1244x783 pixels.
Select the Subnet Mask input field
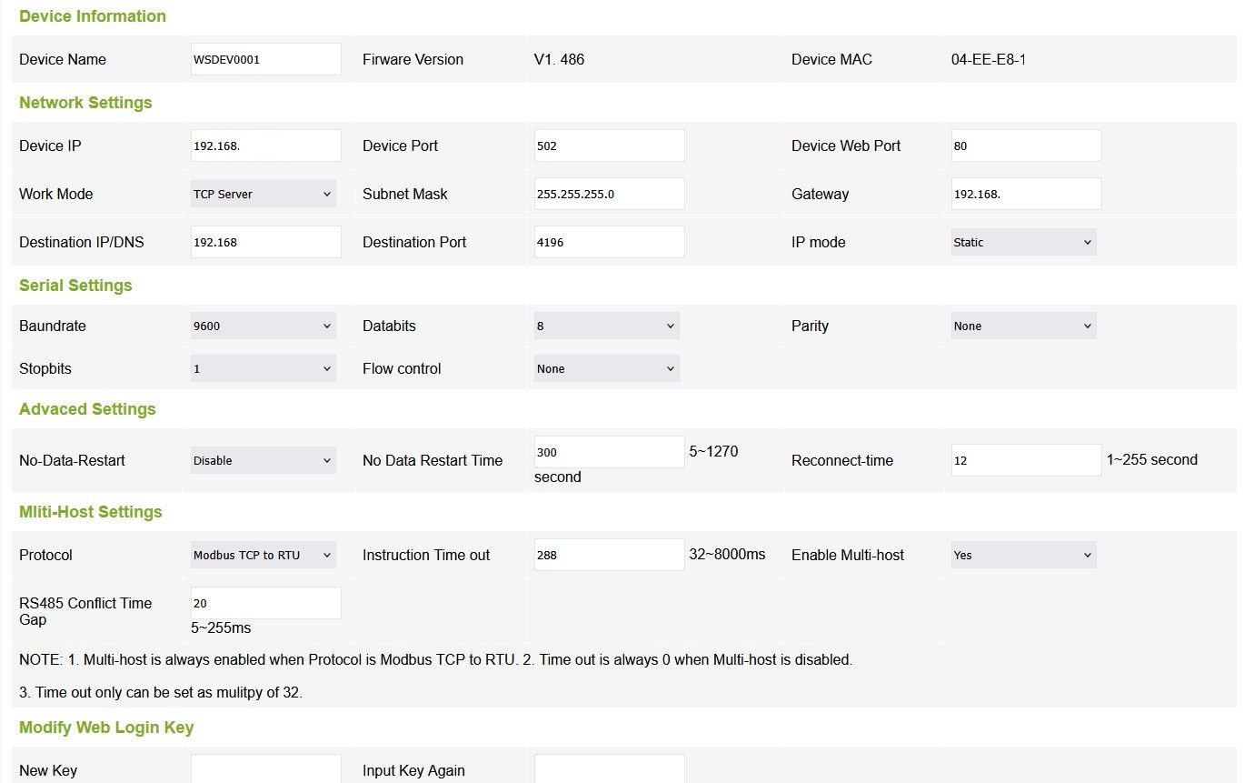click(609, 194)
